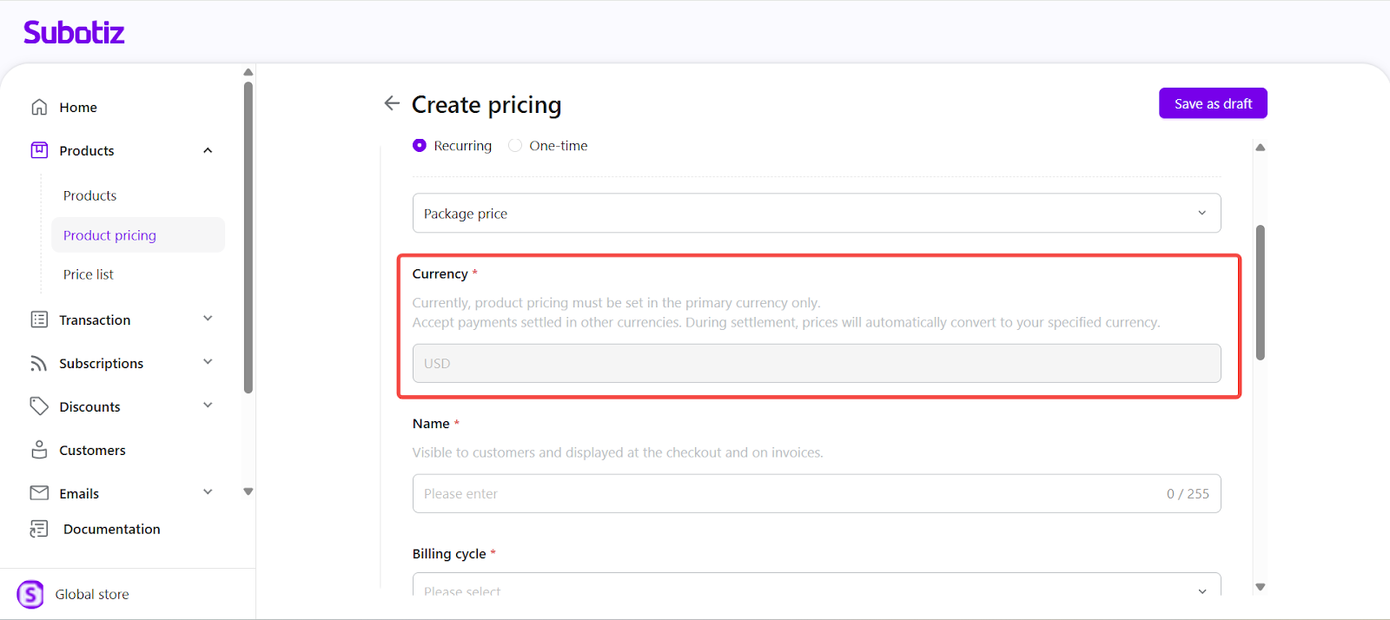This screenshot has height=620, width=1390.
Task: Click the Save as draft button
Action: point(1212,103)
